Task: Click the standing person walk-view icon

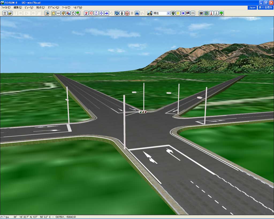Action: point(122,13)
